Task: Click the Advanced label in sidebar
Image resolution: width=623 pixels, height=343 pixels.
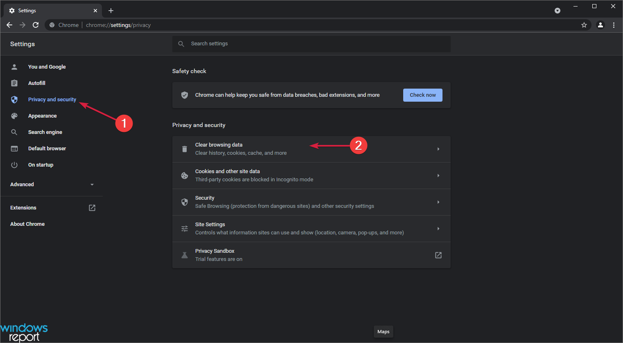Action: coord(22,185)
